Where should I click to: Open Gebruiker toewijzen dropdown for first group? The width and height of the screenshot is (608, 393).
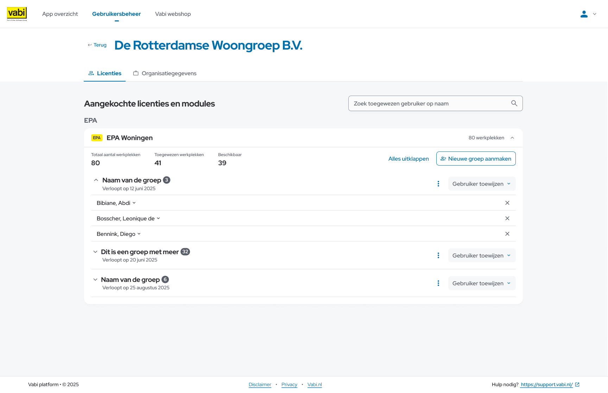coord(481,184)
